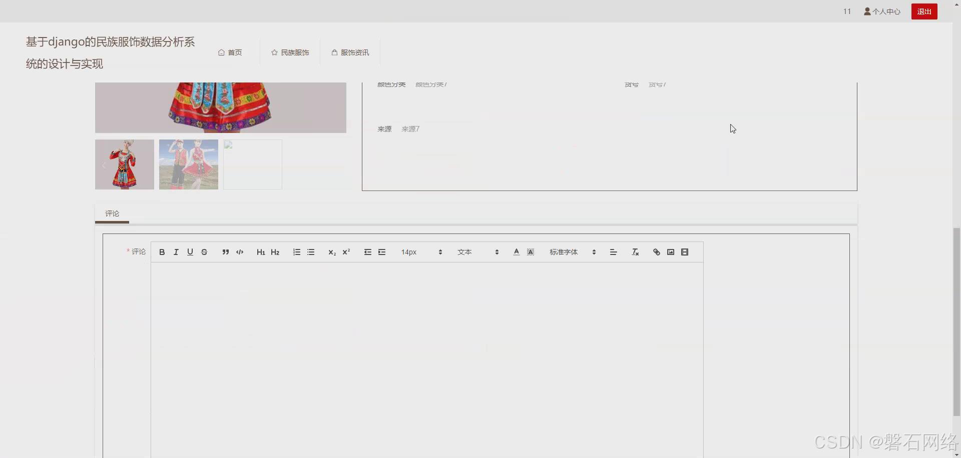The height and width of the screenshot is (458, 961).
Task: Click the 来源7 value text
Action: click(x=410, y=129)
